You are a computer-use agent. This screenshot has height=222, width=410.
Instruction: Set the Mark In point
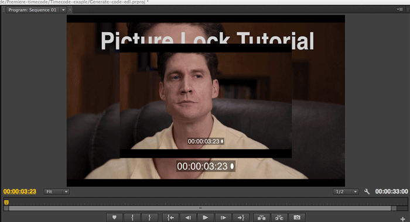pyautogui.click(x=132, y=217)
